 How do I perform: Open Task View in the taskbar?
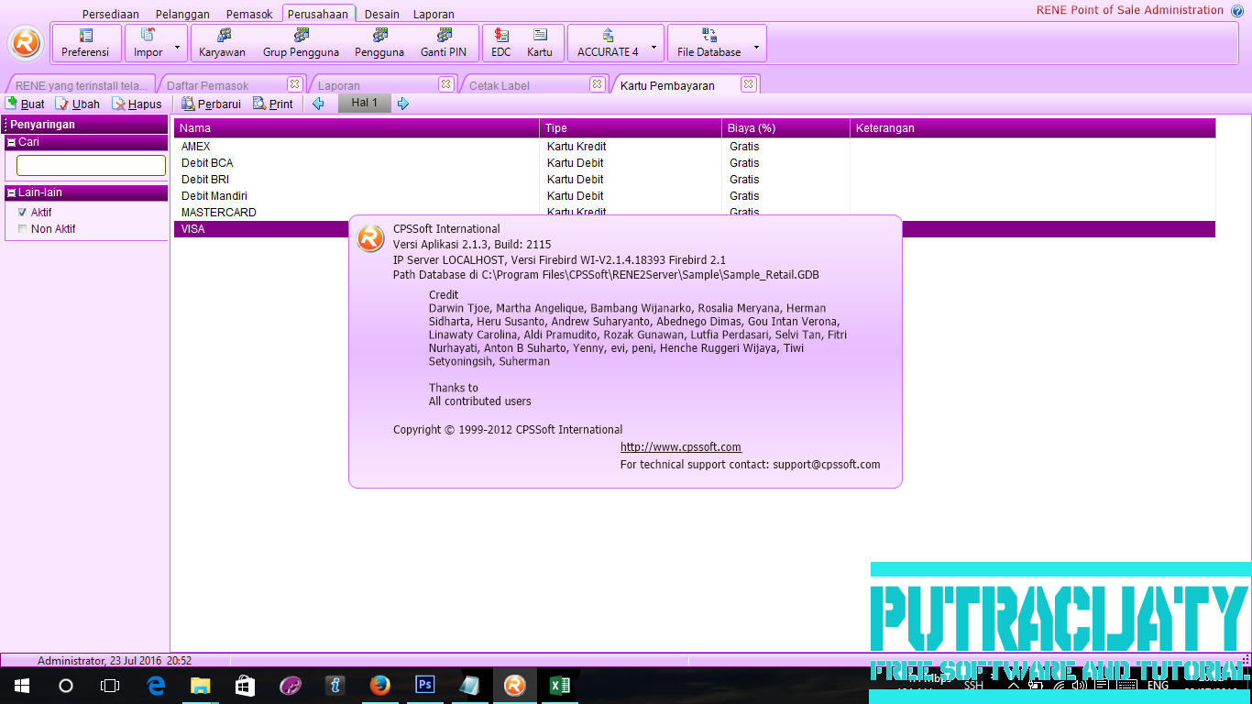110,686
